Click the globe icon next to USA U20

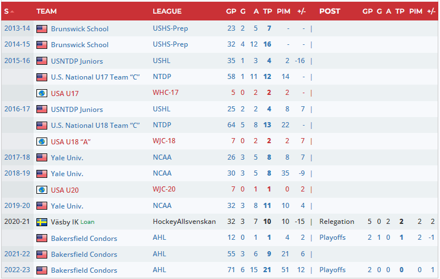tap(42, 190)
